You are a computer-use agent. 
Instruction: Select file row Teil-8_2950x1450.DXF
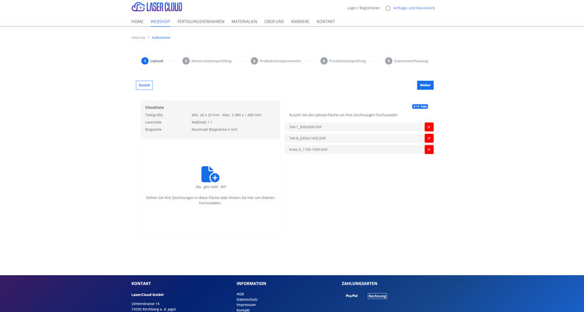(x=354, y=138)
